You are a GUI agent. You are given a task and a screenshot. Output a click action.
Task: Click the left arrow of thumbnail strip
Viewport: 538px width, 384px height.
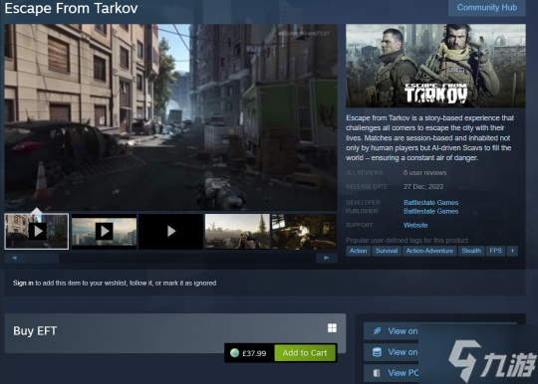click(14, 258)
